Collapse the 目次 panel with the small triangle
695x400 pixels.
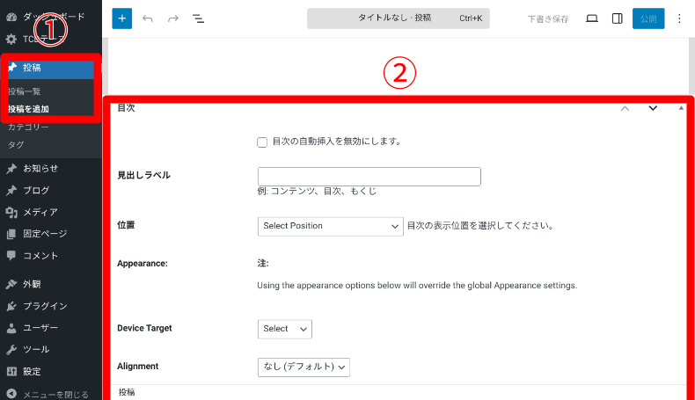pyautogui.click(x=681, y=108)
